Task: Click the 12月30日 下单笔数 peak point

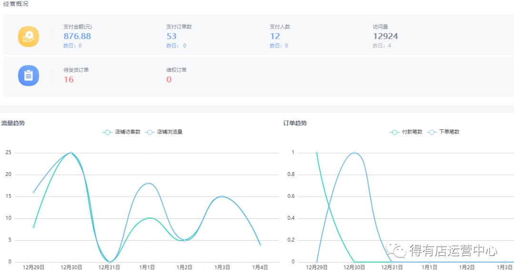Action: tap(354, 153)
